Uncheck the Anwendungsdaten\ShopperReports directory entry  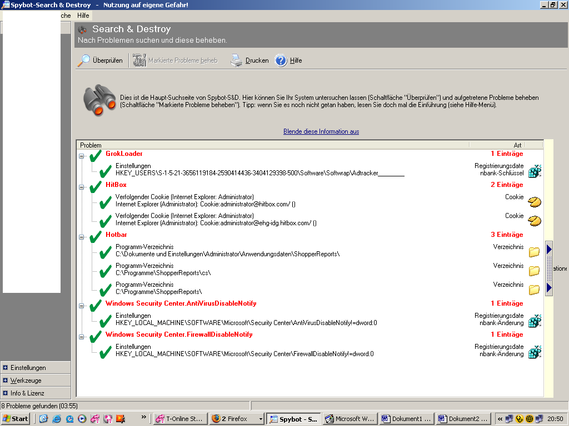coord(105,252)
